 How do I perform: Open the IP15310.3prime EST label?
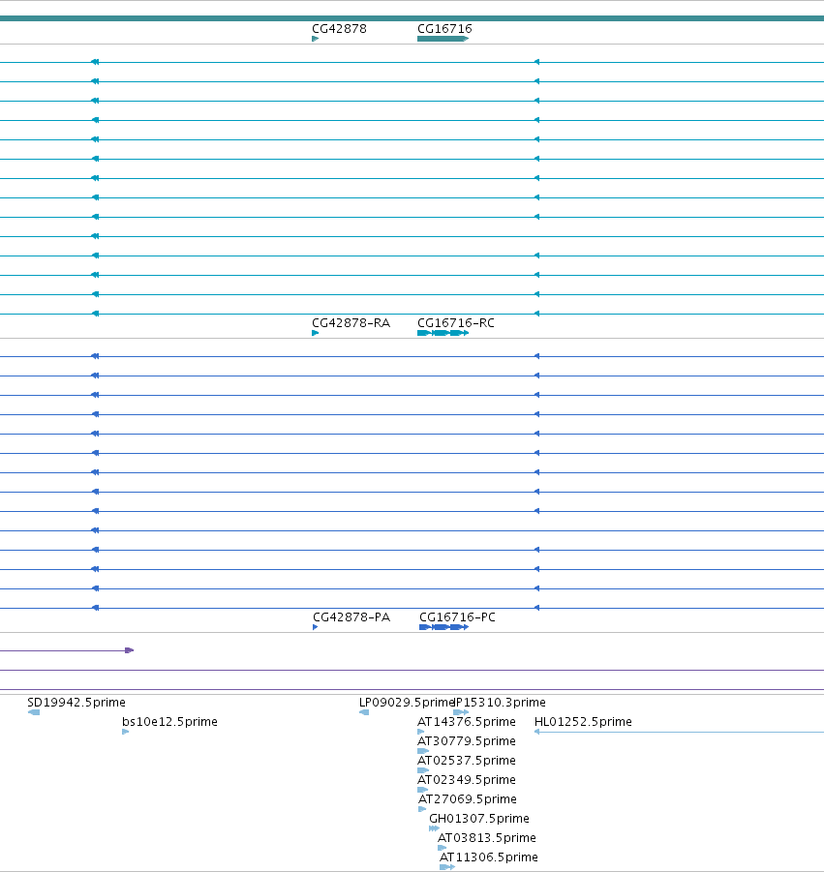click(x=501, y=703)
